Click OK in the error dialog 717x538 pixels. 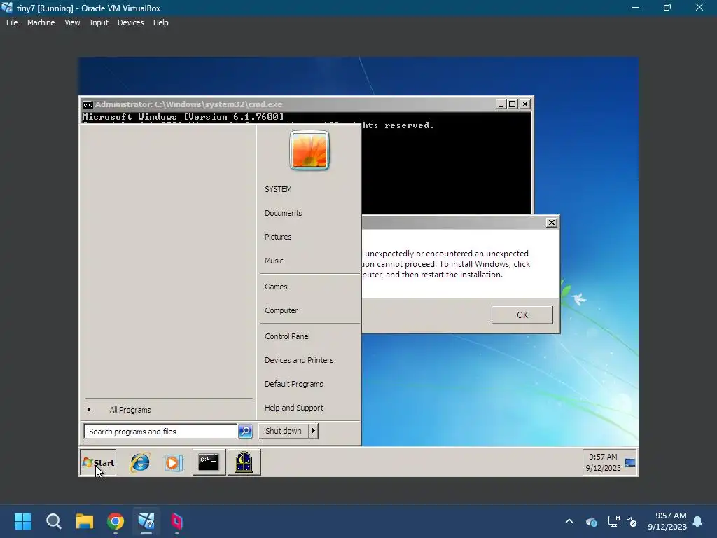[522, 315]
